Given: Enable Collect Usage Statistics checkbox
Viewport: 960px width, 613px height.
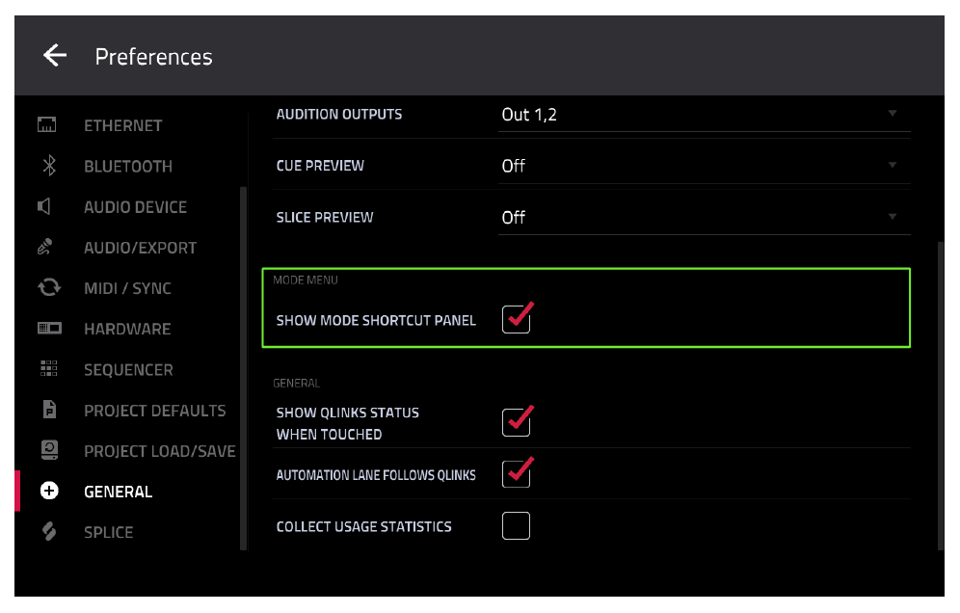Looking at the screenshot, I should click(516, 525).
